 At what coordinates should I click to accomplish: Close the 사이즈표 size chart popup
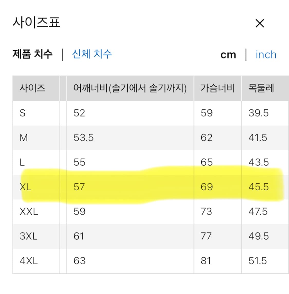click(260, 23)
